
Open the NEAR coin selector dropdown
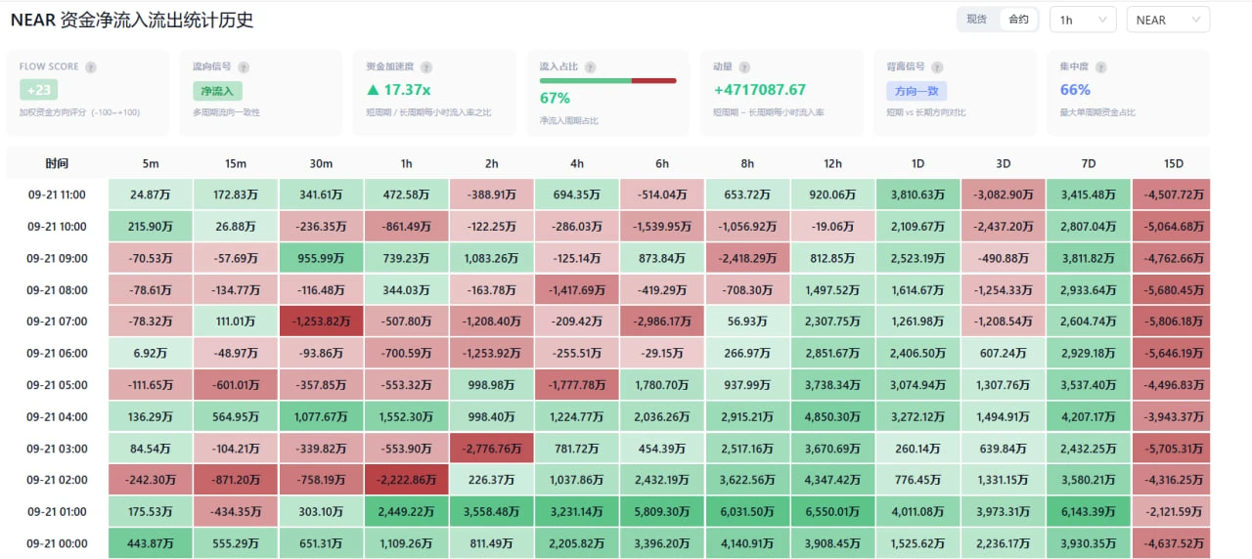point(1168,20)
